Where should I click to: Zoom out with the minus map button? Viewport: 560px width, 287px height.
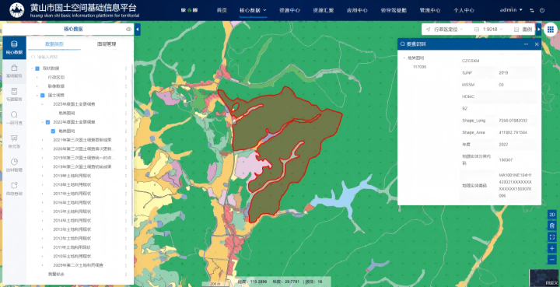(551, 260)
